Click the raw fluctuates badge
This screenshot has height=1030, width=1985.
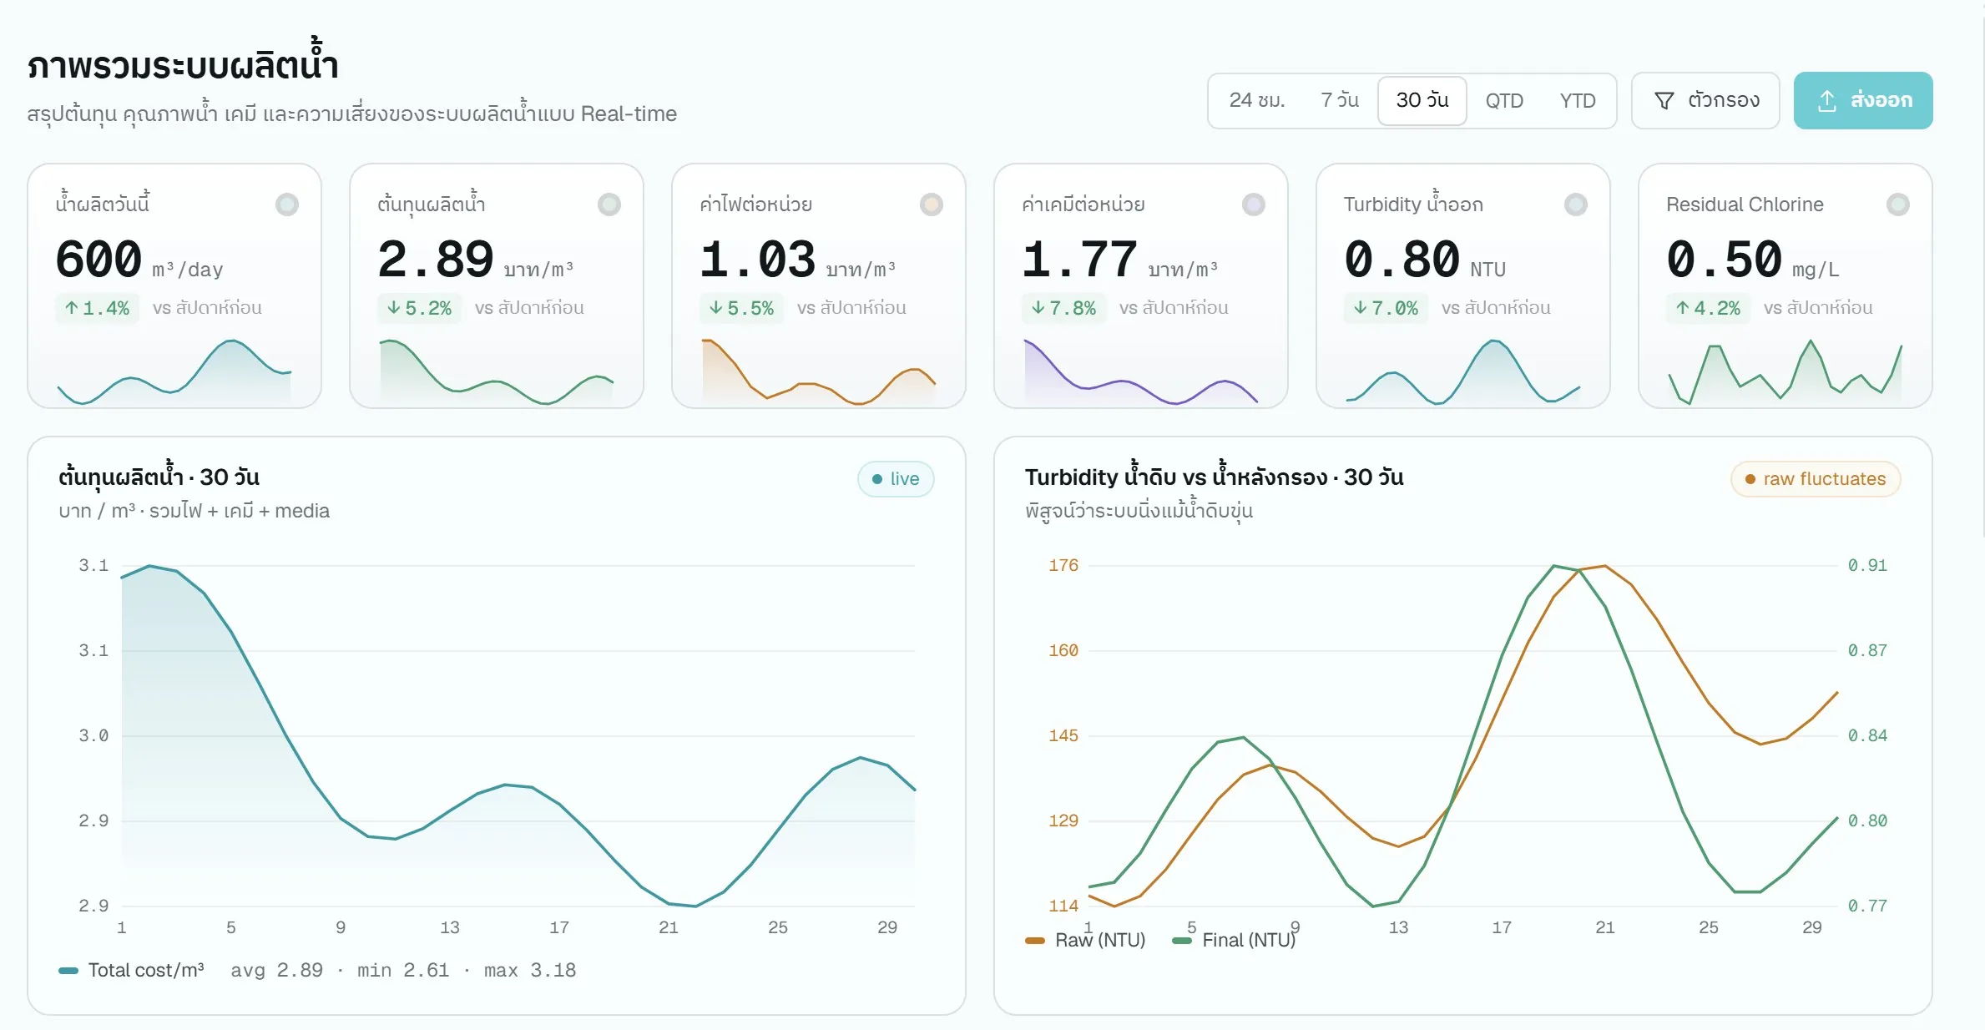point(1816,479)
